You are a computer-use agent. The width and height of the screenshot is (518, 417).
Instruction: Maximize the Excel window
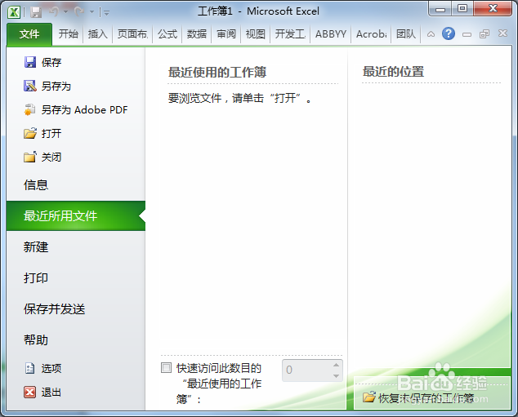[462, 9]
